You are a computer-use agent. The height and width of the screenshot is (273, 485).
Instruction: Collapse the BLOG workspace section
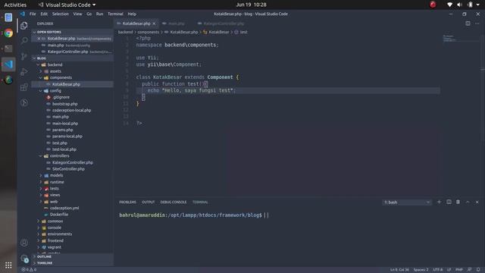pos(42,58)
